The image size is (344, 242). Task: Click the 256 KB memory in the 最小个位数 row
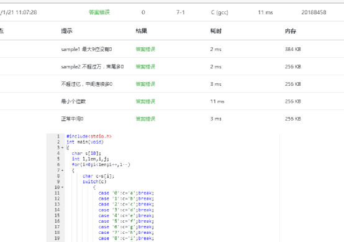pos(293,101)
